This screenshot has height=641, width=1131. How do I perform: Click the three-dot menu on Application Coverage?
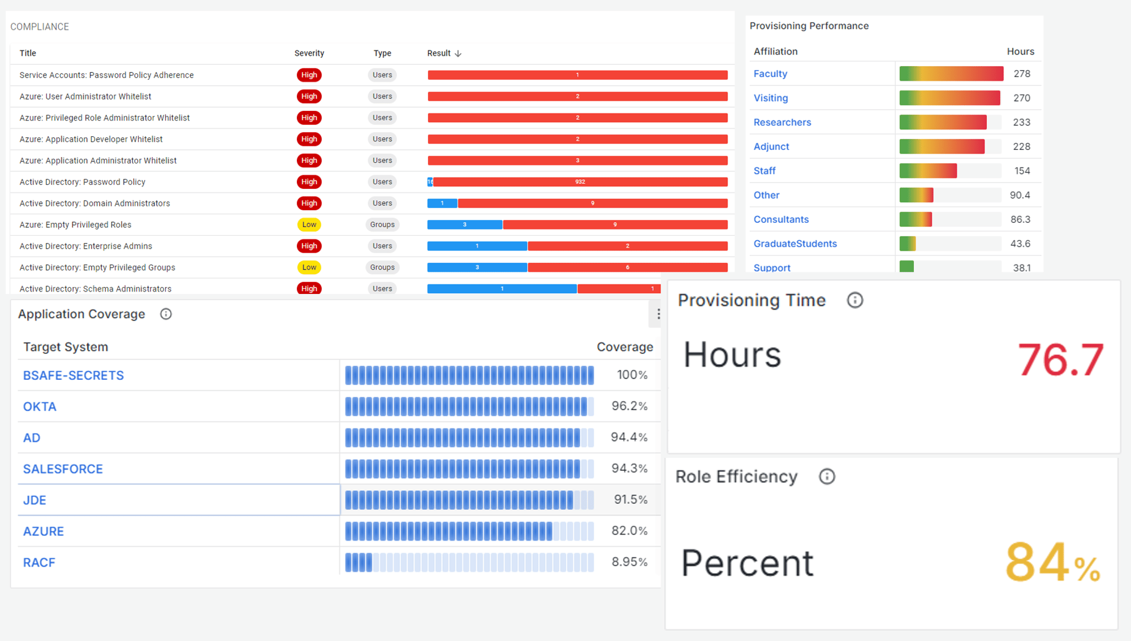[658, 314]
